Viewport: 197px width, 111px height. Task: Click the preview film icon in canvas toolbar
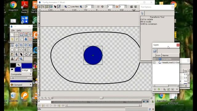tap(135, 7)
